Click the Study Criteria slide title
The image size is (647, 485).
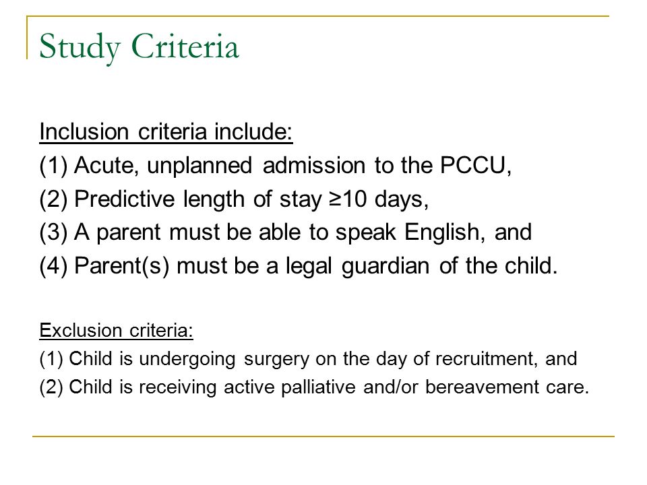(139, 47)
